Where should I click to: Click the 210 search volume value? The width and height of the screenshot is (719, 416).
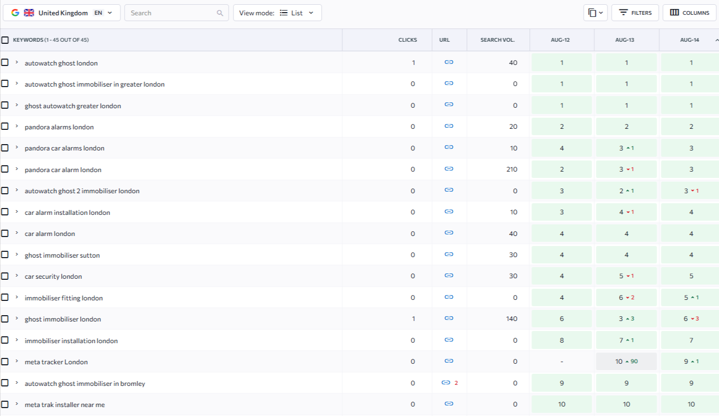coord(511,169)
